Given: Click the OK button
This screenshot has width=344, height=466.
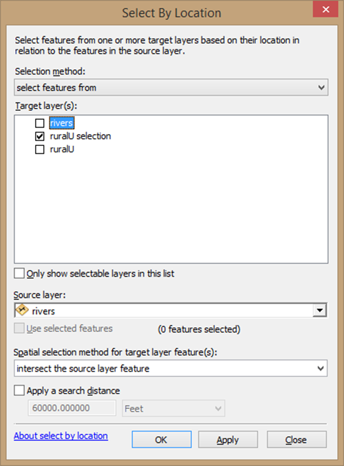Looking at the screenshot, I should tap(162, 440).
